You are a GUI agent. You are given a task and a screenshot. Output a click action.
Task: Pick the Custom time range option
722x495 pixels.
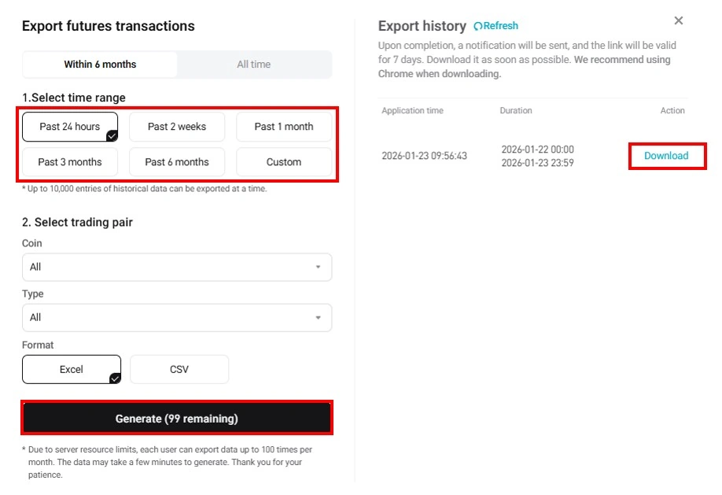(284, 162)
